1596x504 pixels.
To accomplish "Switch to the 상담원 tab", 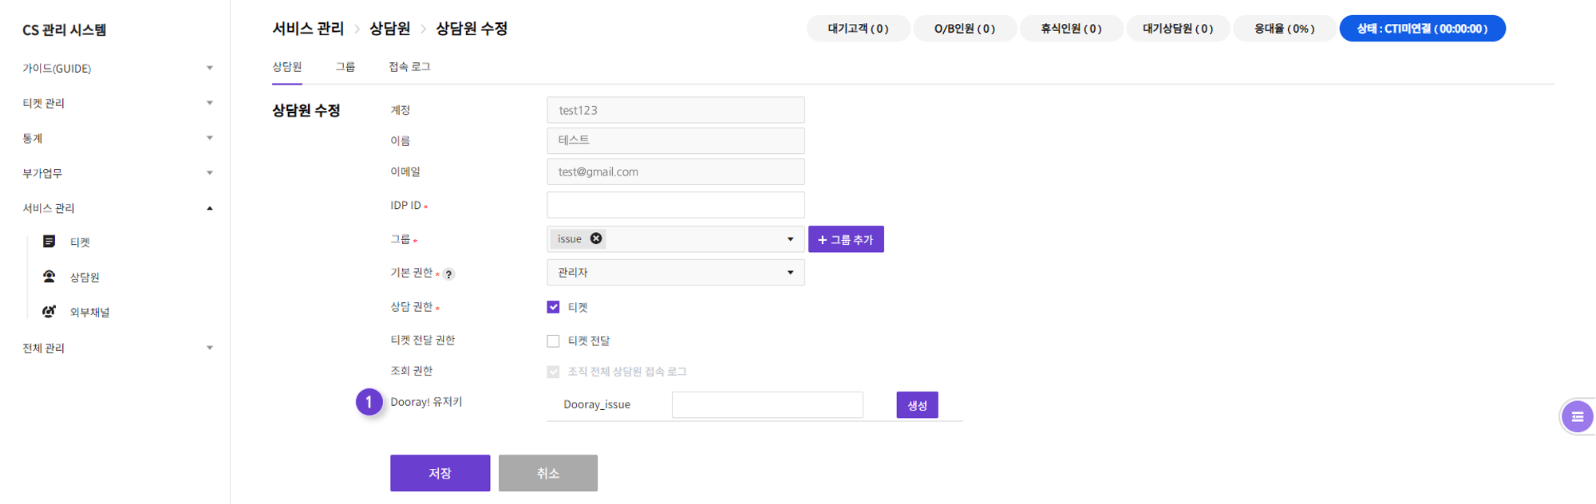I will click(x=287, y=67).
